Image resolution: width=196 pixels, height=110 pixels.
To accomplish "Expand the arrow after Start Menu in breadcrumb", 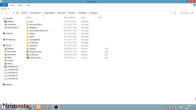I will [x=89, y=13].
